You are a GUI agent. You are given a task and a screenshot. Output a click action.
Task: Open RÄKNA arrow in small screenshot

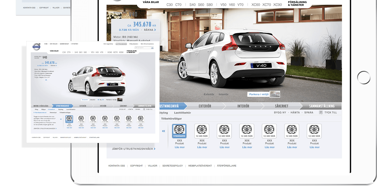[56, 66]
